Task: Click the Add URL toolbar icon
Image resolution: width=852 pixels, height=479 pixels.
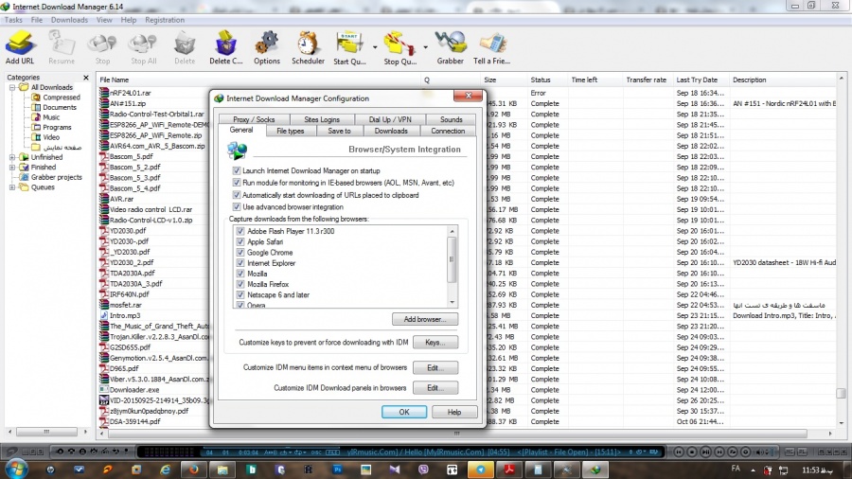Action: (20, 47)
